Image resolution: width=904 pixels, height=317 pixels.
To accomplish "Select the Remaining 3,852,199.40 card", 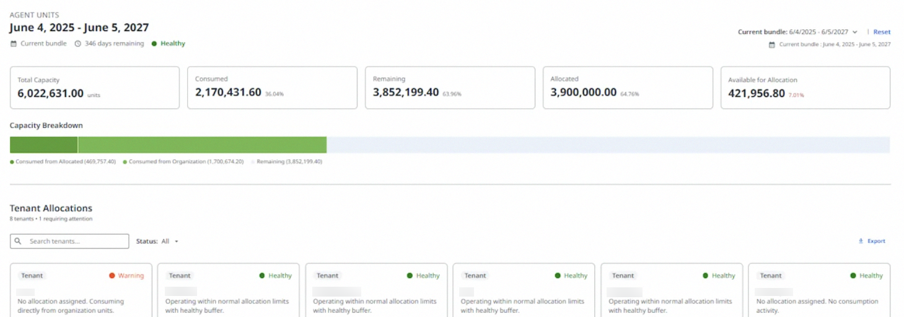I will 450,88.
